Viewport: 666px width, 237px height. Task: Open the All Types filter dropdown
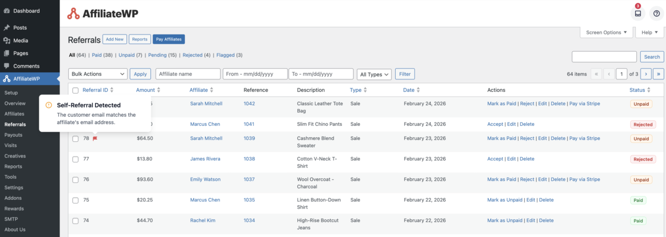point(374,75)
